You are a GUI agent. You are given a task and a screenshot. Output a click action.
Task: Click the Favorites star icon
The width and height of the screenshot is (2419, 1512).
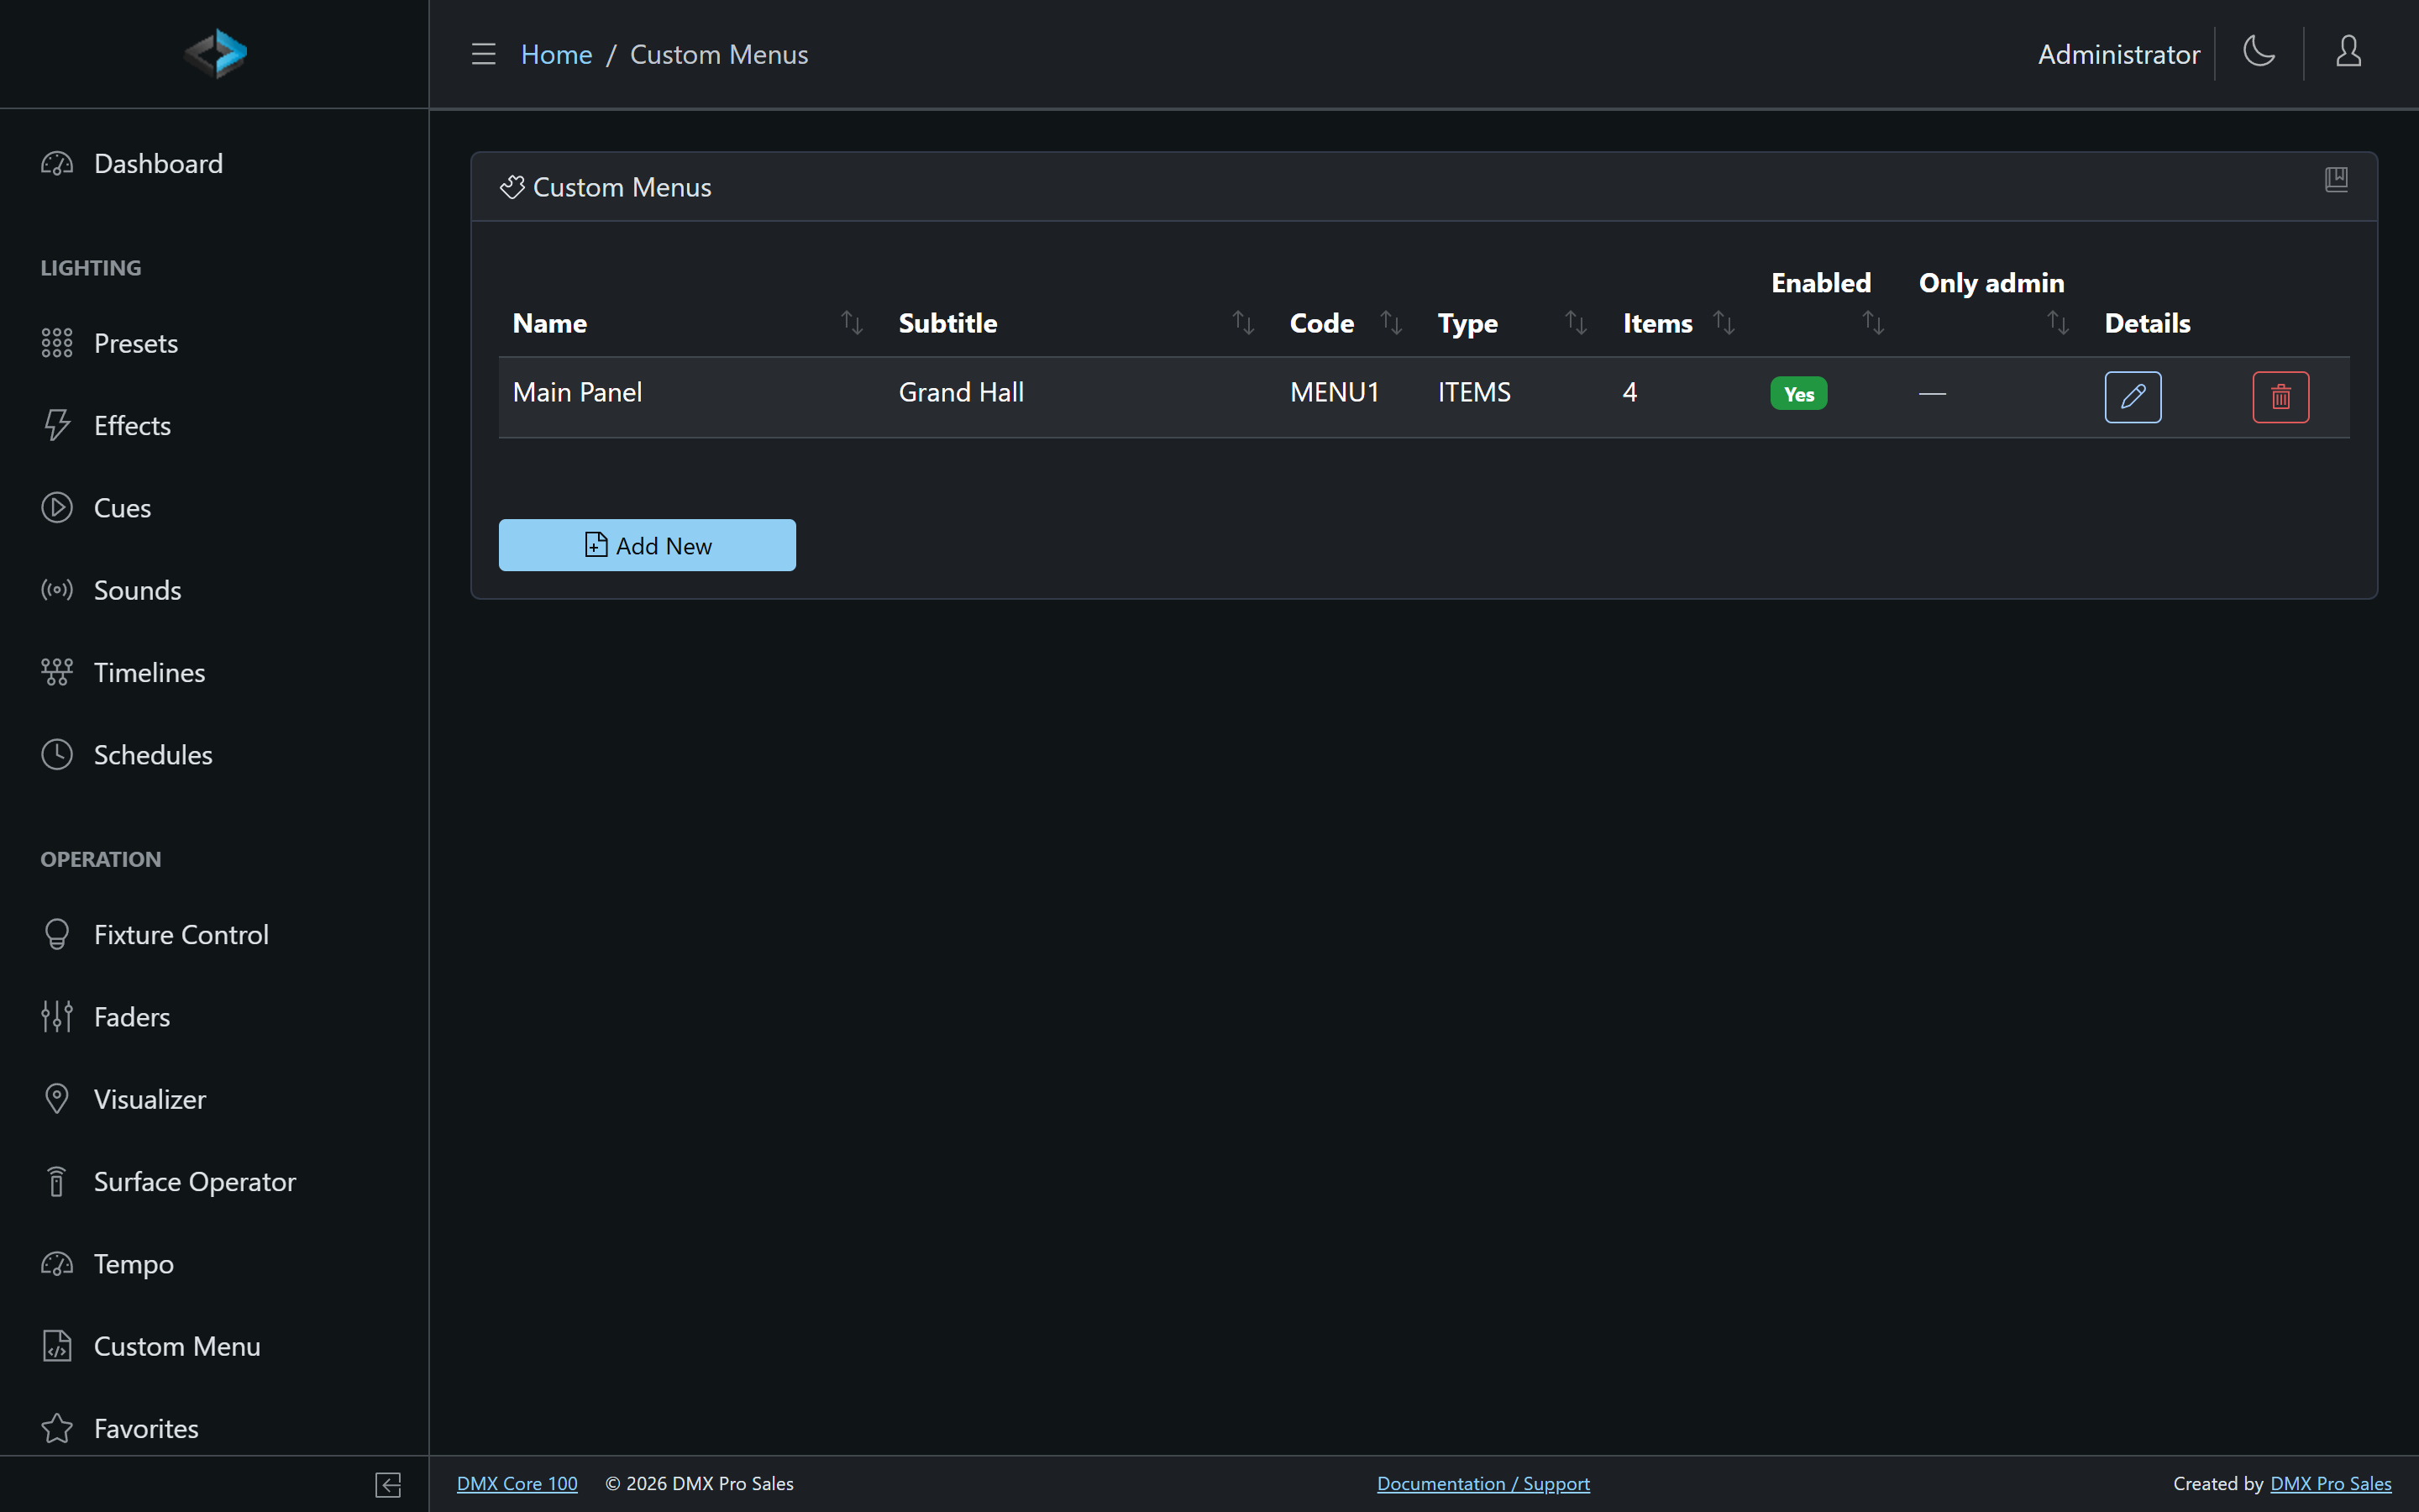(57, 1428)
